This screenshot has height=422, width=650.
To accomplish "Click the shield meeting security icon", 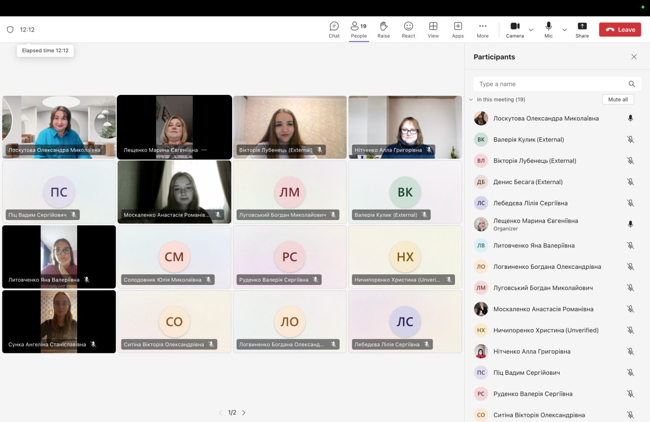I will (10, 30).
